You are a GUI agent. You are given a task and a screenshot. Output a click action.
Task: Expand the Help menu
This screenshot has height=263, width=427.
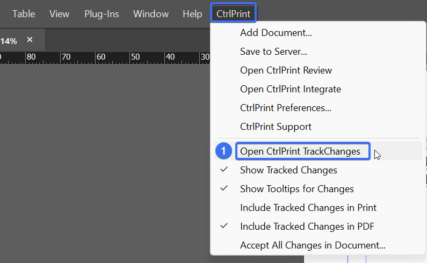192,13
